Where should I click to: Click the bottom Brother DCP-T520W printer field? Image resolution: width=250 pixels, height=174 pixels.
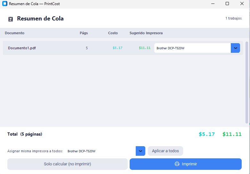pyautogui.click(x=101, y=151)
